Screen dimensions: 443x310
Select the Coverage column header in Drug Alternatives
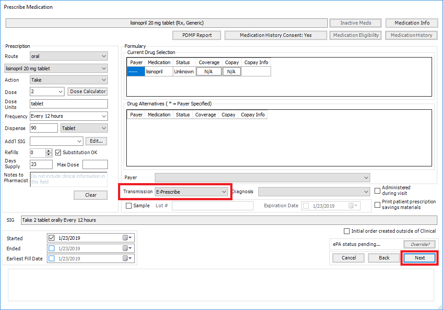click(205, 115)
